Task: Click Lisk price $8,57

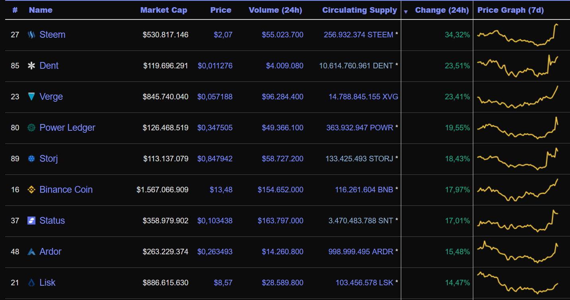Action: pos(223,283)
